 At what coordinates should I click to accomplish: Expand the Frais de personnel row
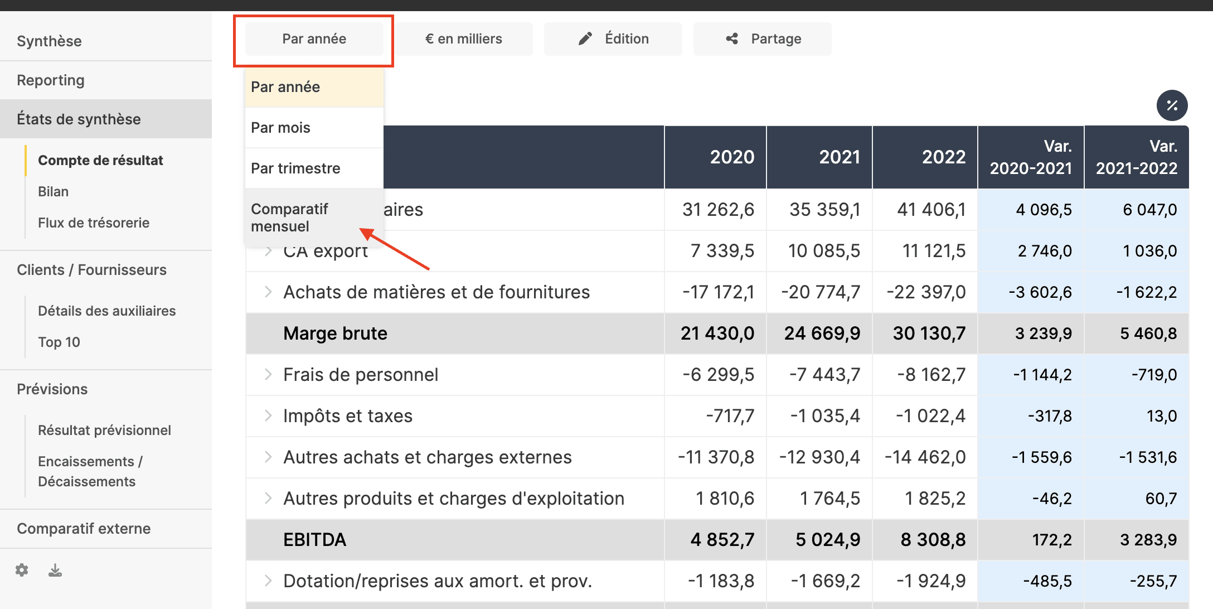point(269,375)
